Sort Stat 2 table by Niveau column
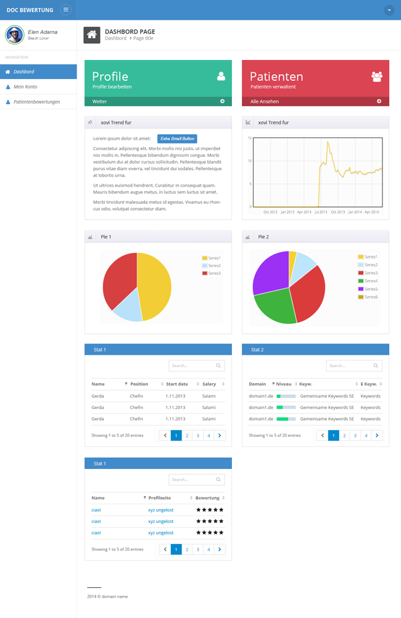This screenshot has width=401, height=618. pyautogui.click(x=284, y=384)
